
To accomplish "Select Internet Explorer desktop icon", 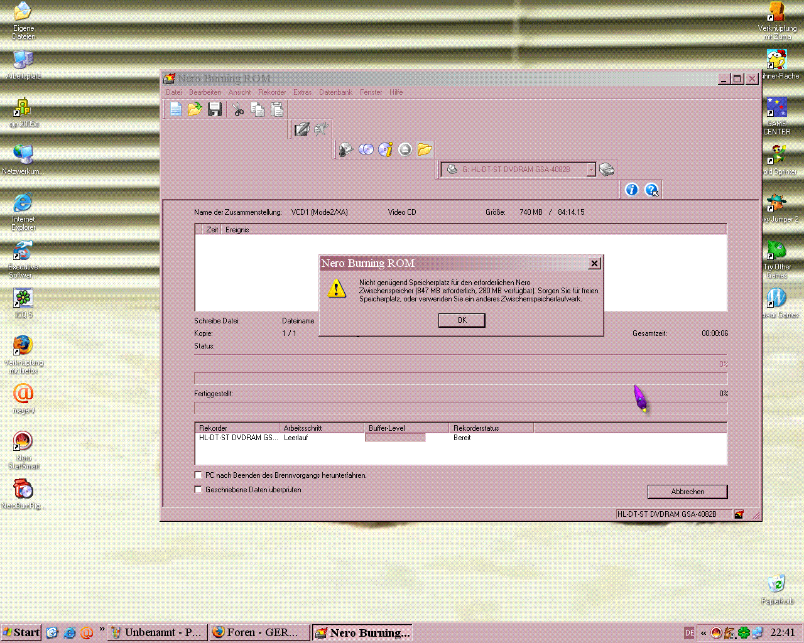I will click(x=23, y=212).
